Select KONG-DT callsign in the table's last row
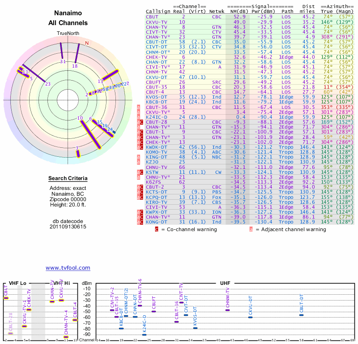Image resolution: width=358 pixels, height=344 pixels. [156, 222]
